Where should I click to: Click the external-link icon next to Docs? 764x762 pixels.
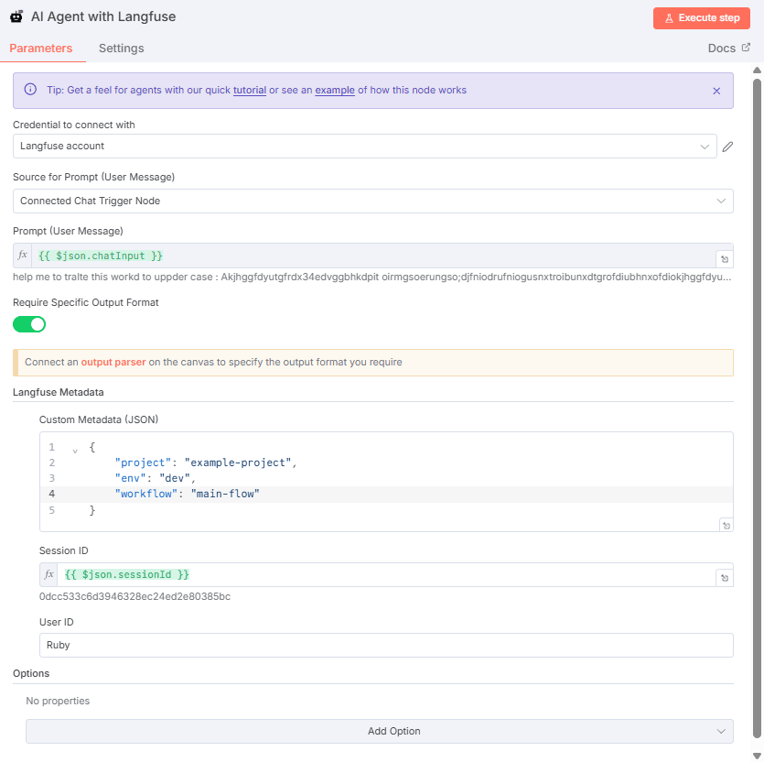click(746, 48)
